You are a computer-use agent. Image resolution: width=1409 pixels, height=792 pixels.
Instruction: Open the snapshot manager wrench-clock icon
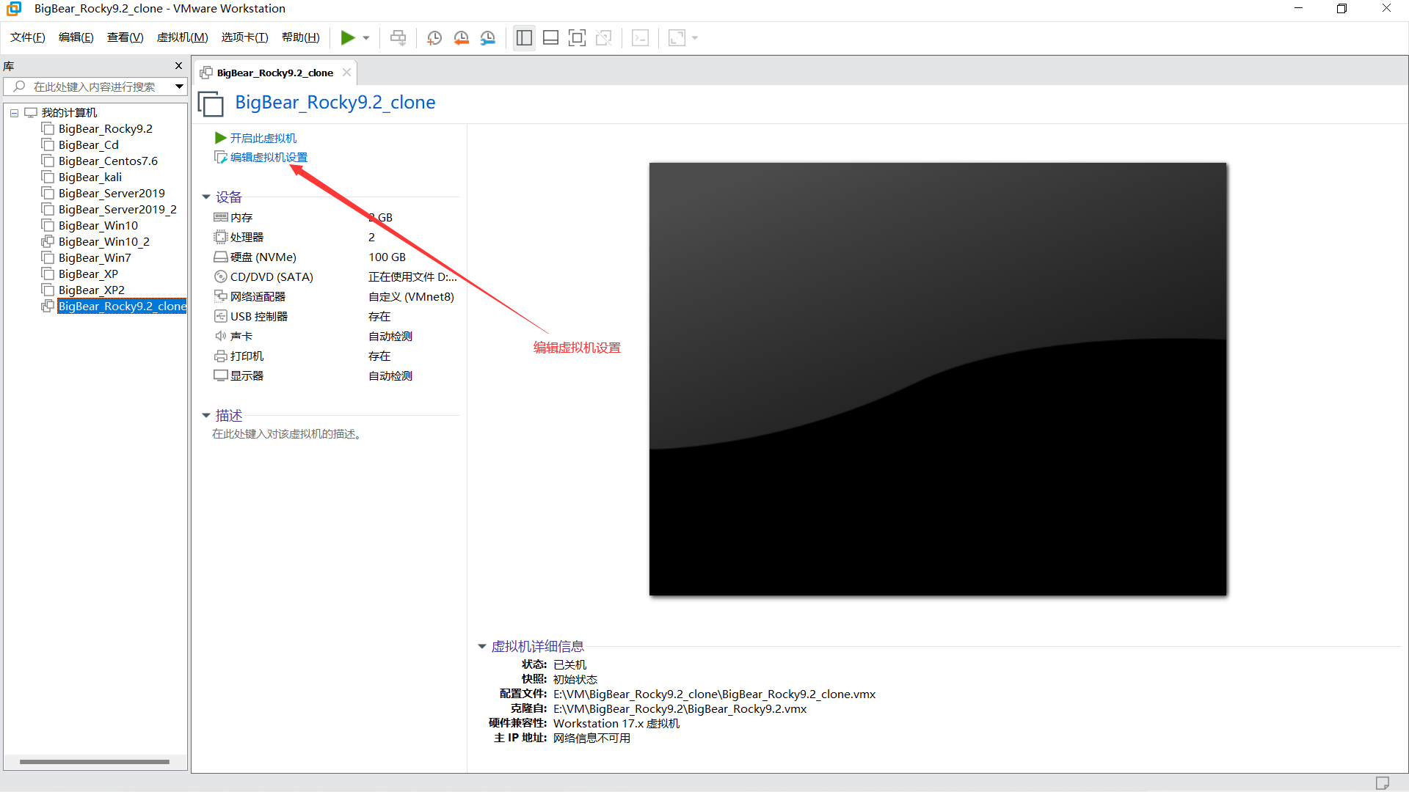point(488,38)
